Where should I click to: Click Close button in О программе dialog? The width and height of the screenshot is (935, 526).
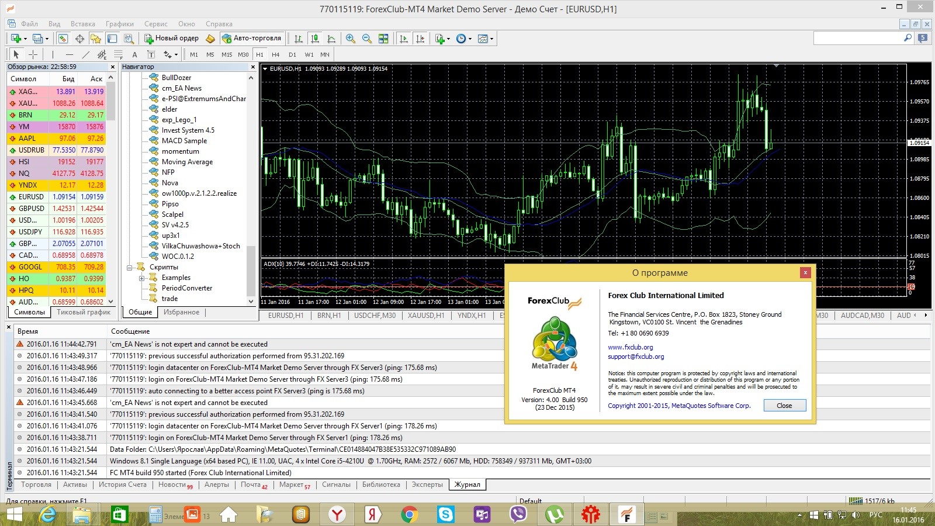[x=784, y=406]
